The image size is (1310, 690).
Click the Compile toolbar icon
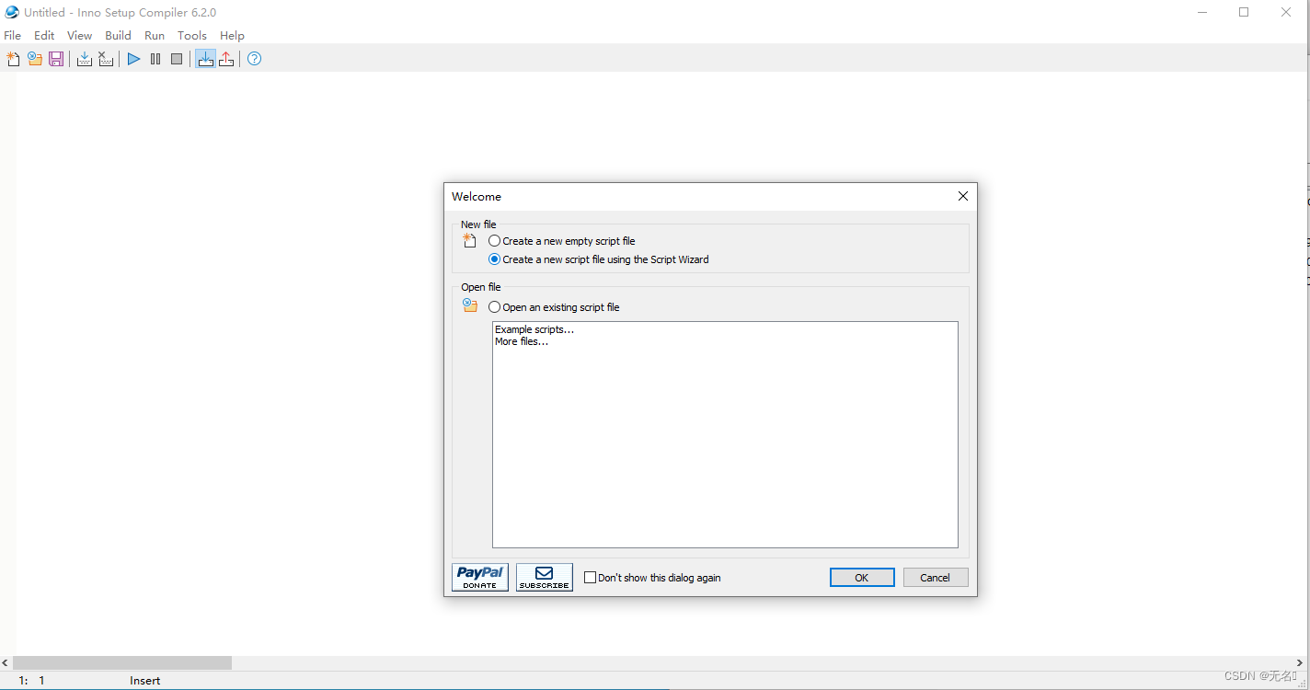(85, 59)
